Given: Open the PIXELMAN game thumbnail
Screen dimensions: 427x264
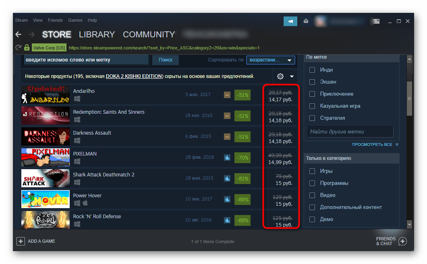Looking at the screenshot, I should point(46,157).
